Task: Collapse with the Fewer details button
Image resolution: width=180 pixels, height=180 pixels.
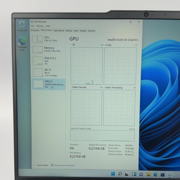Action: coord(41,165)
